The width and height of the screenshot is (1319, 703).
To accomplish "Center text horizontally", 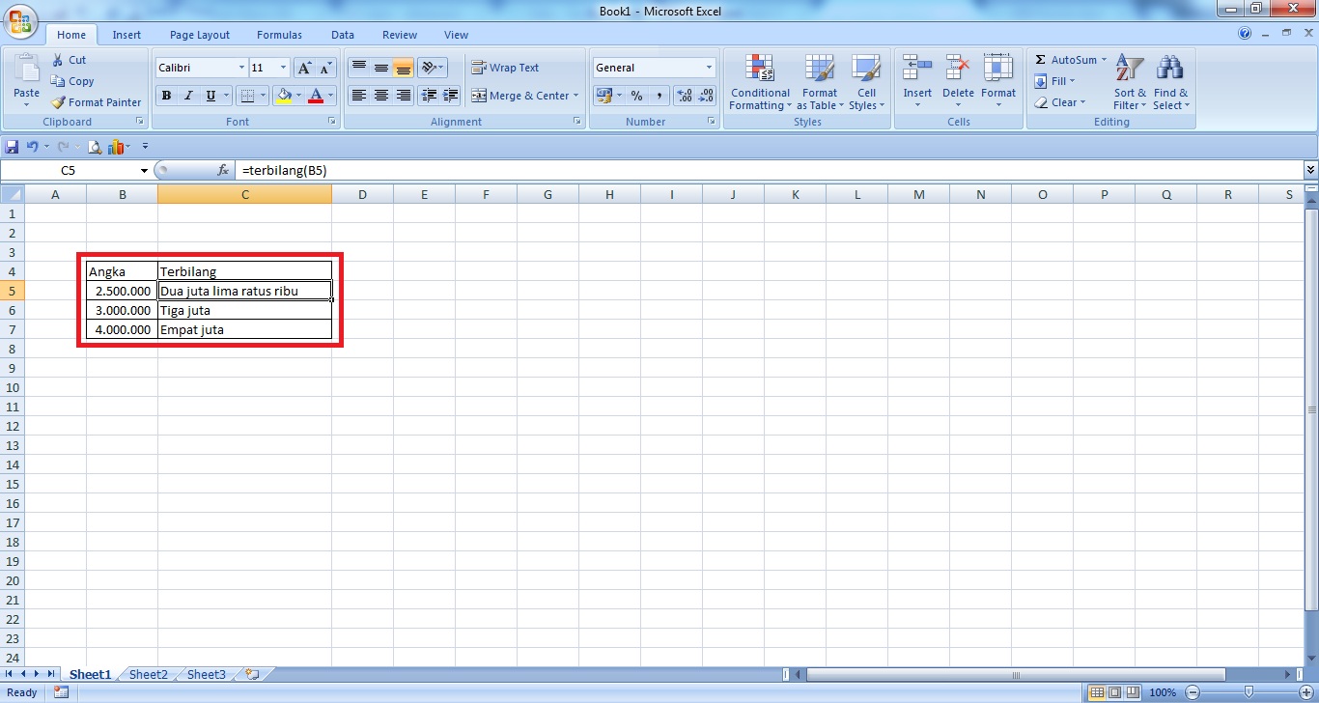I will pyautogui.click(x=381, y=96).
